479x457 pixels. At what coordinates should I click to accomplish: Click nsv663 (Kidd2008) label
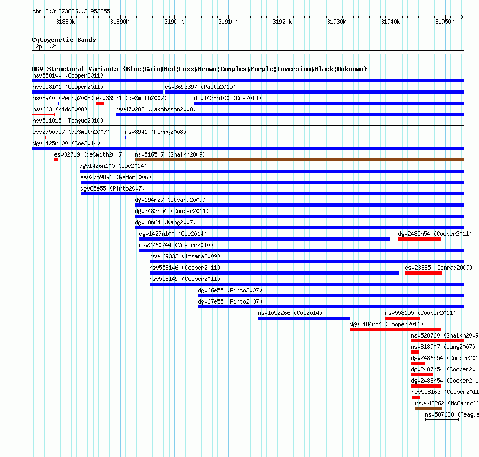click(60, 109)
